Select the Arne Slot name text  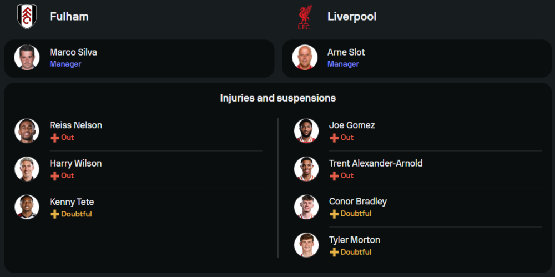tap(346, 52)
